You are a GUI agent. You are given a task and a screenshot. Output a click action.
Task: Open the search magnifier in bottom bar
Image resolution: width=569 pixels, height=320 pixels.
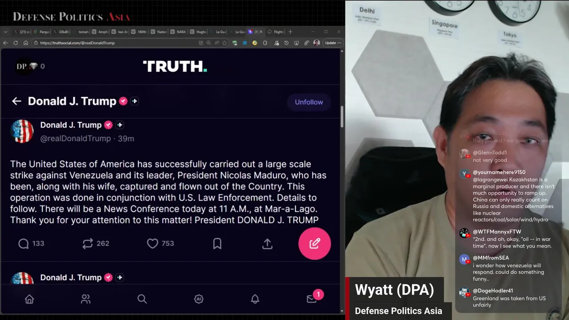[142, 299]
